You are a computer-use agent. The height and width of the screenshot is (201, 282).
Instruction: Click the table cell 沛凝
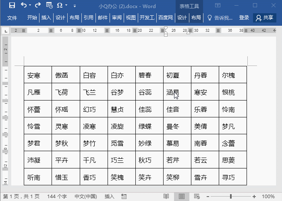coord(38,160)
